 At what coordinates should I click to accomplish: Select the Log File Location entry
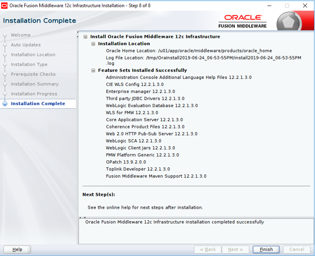(202, 58)
